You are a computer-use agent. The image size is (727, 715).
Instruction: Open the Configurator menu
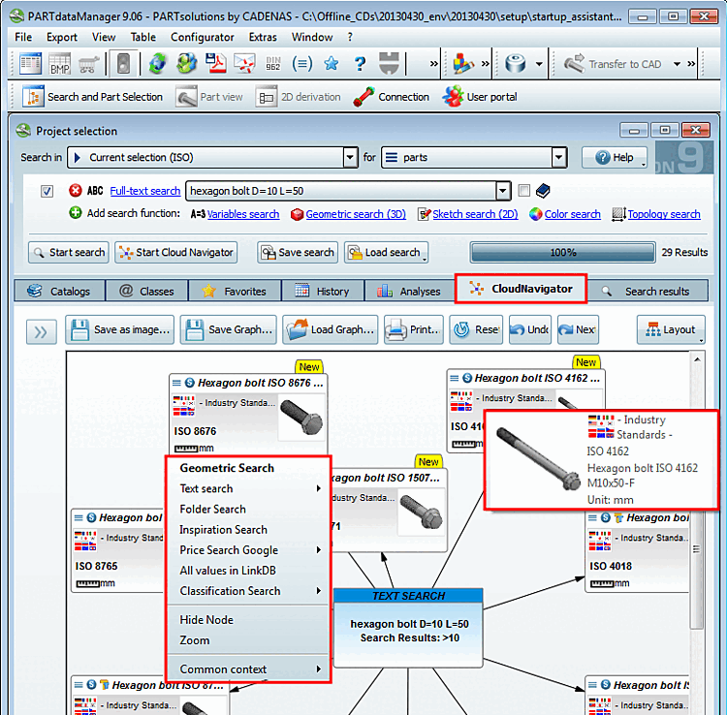(x=203, y=37)
